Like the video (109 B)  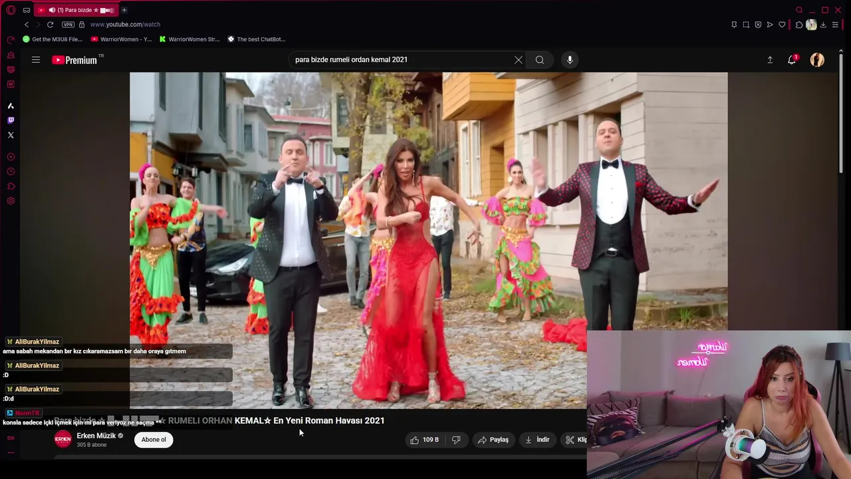click(x=424, y=440)
